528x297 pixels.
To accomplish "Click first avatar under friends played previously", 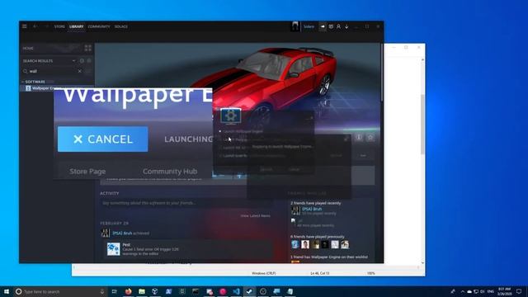I will pyautogui.click(x=295, y=244).
